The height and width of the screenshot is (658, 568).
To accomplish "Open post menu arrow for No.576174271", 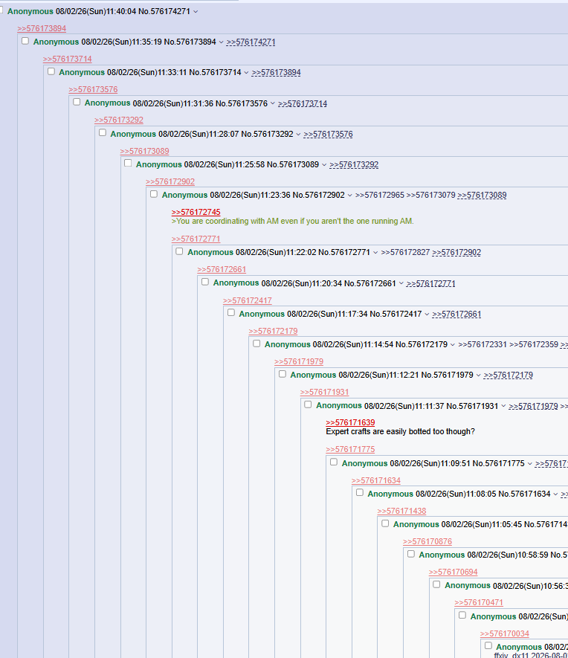I will click(196, 12).
